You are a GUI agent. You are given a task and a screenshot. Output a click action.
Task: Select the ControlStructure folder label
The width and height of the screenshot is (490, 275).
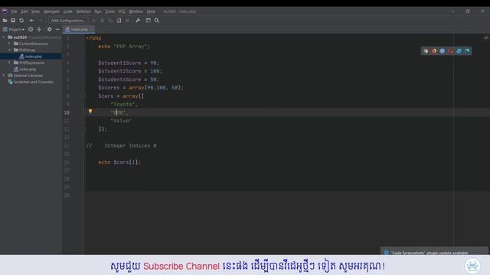click(34, 44)
